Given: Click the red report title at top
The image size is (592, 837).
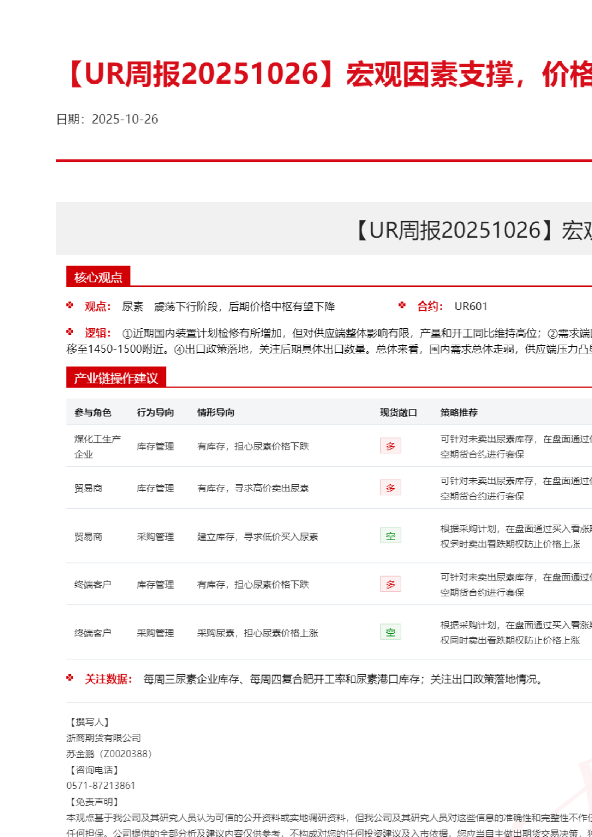Looking at the screenshot, I should [329, 74].
